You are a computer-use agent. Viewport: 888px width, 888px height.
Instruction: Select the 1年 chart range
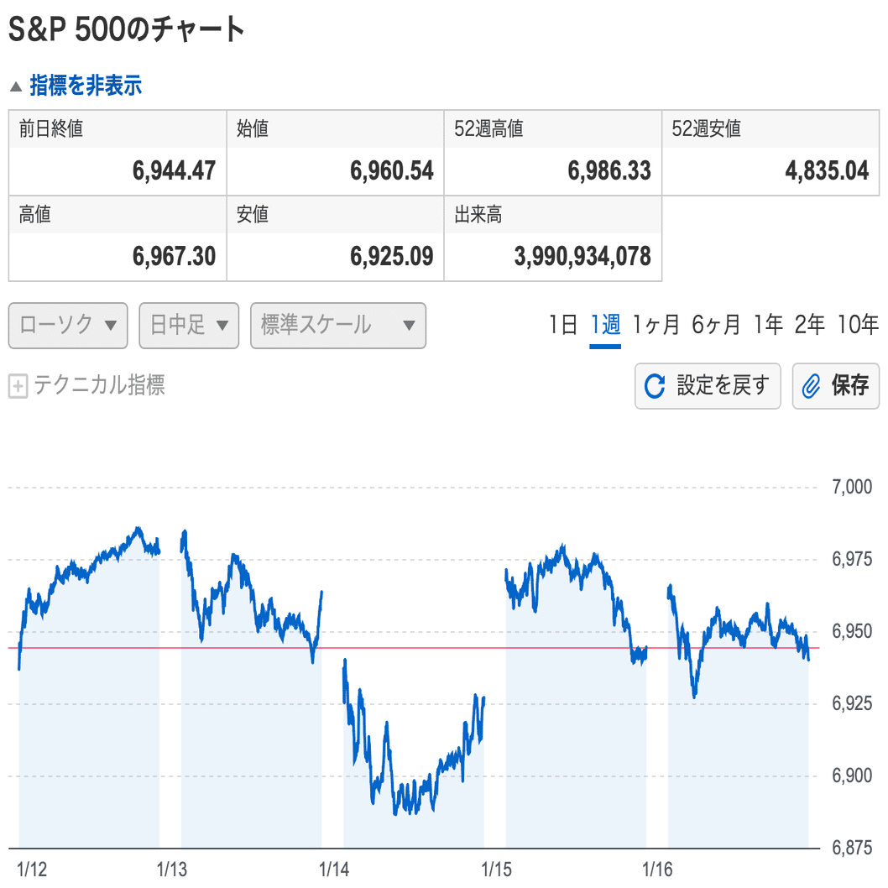click(x=768, y=325)
